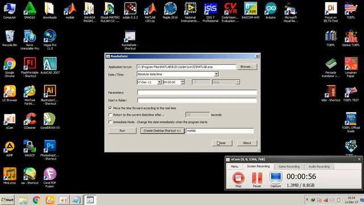Click the oCam Capture button

(x=275, y=179)
